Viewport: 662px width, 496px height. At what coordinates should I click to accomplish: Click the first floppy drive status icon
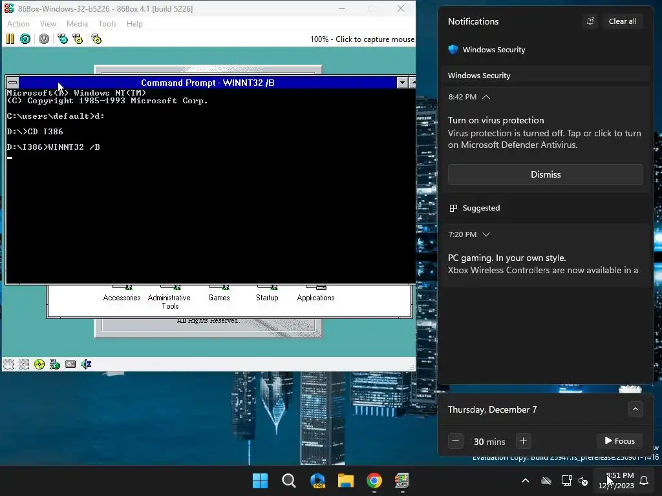(x=8, y=364)
